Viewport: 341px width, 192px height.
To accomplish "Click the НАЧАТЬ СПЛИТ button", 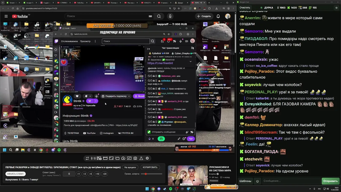I will 15,174.
